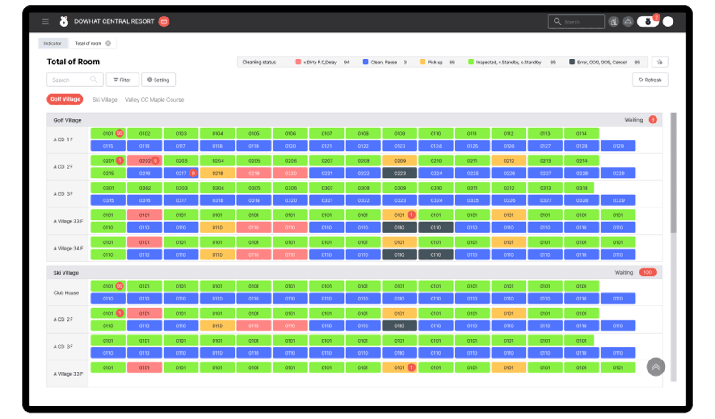This screenshot has width=715, height=419.
Task: Open blue room 0322
Action: 363,200
